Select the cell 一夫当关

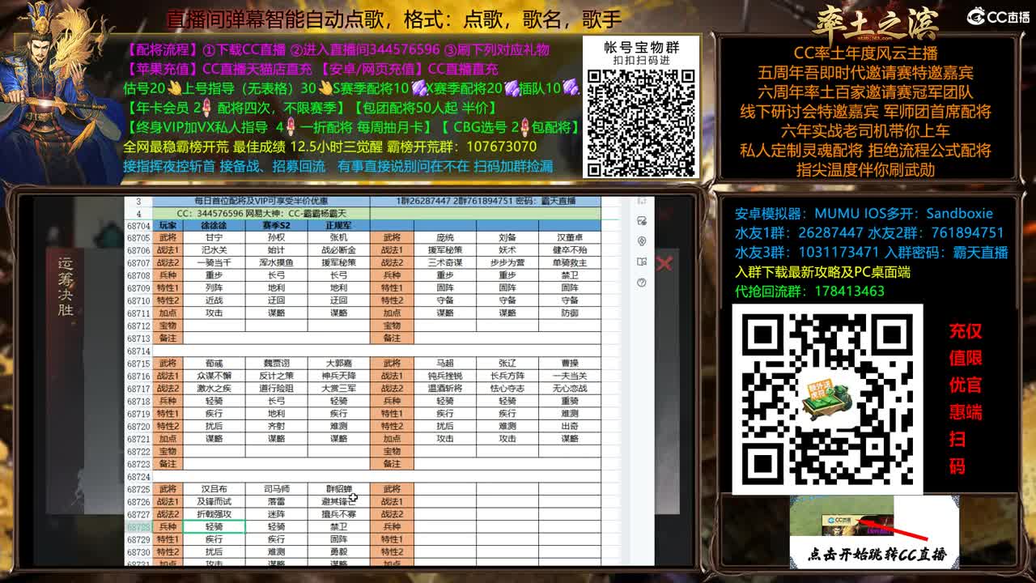click(570, 377)
